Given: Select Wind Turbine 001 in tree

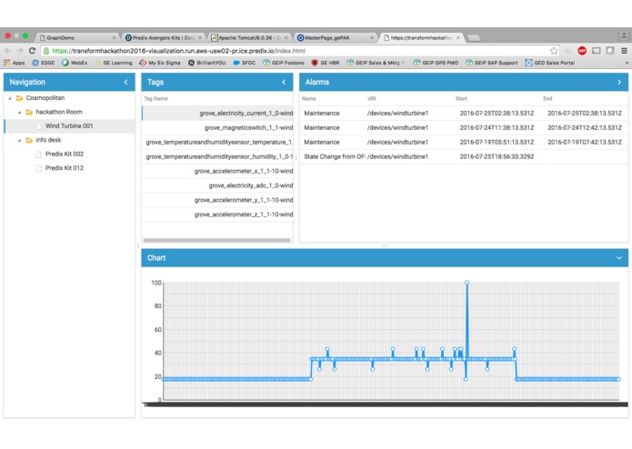Looking at the screenshot, I should coord(69,126).
